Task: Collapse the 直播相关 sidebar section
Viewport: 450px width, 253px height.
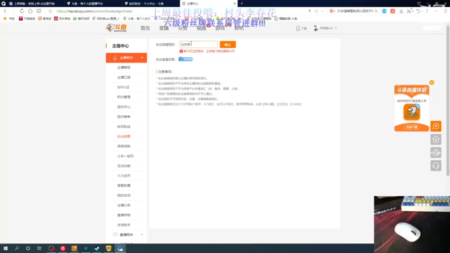Action: point(142,234)
